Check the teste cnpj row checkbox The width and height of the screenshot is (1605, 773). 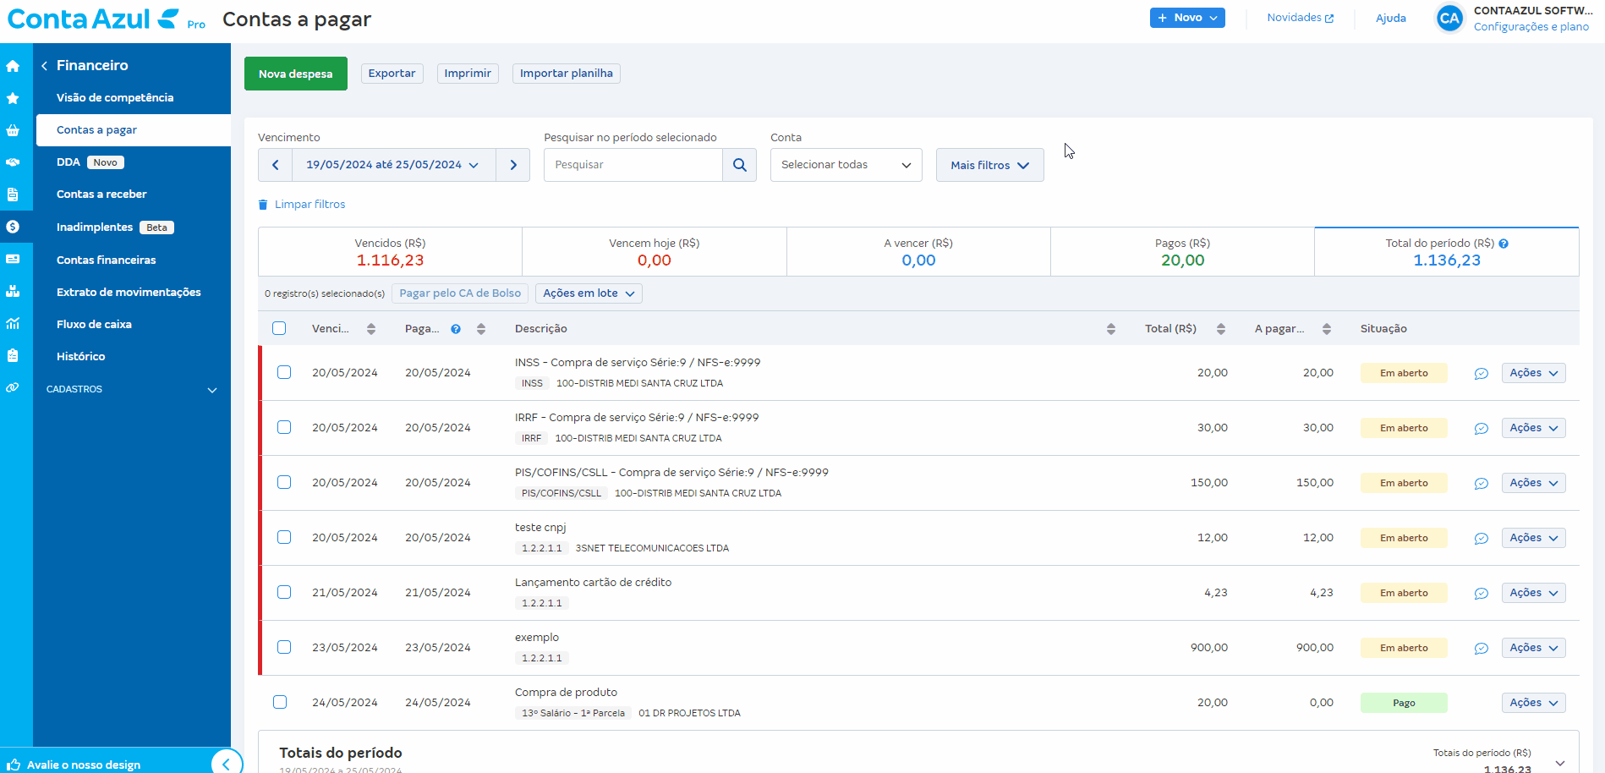pyautogui.click(x=284, y=537)
